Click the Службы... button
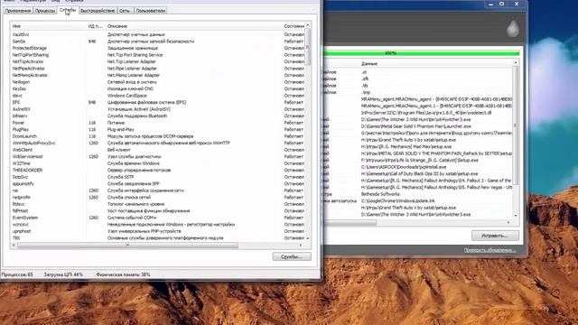578x325 pixels. pyautogui.click(x=292, y=256)
